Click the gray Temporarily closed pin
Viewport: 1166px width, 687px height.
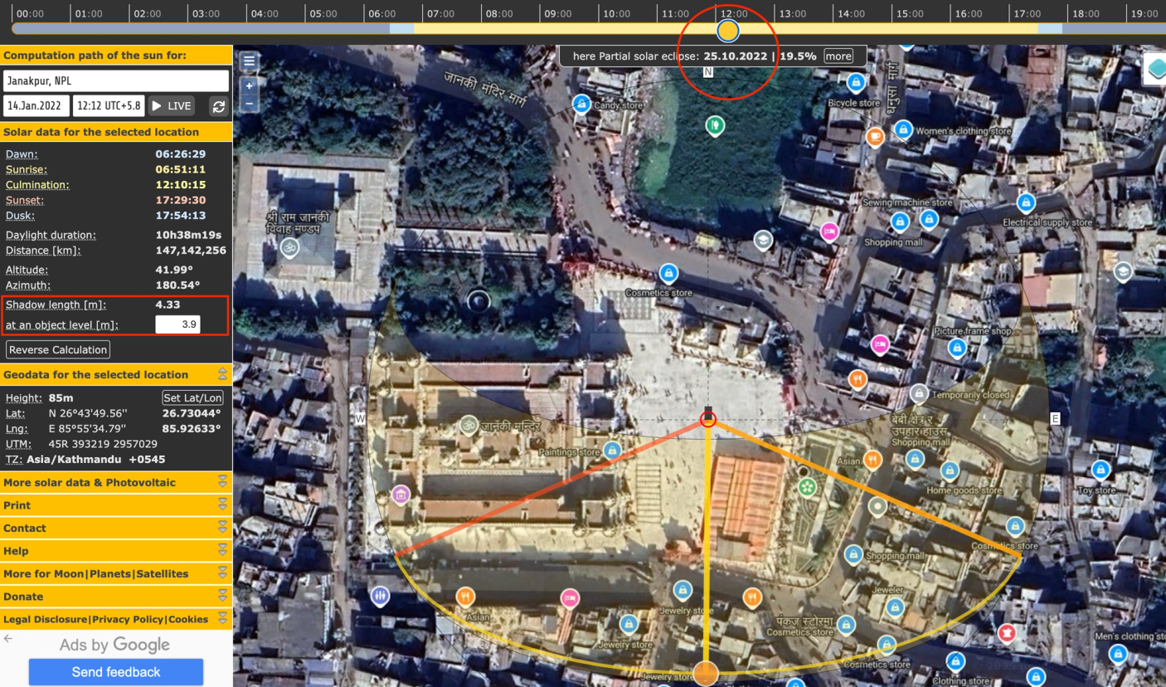coord(918,393)
